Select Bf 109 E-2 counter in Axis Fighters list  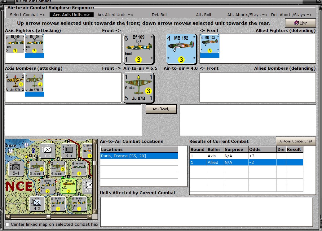[x=15, y=44]
